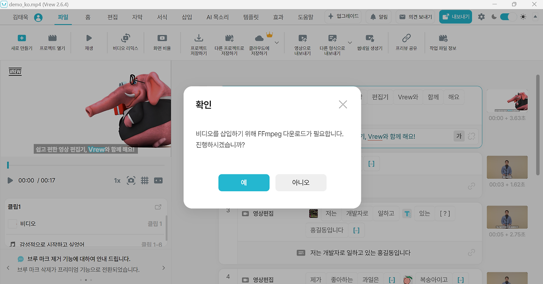Open the 삽입 tab

click(187, 17)
